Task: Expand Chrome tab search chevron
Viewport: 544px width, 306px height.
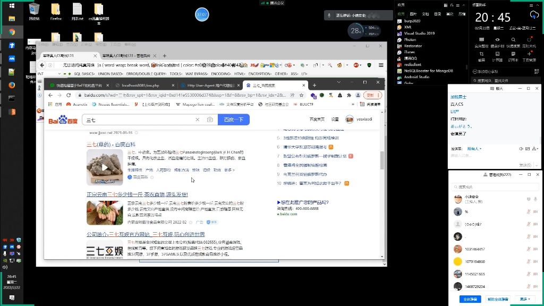Action: click(x=338, y=82)
